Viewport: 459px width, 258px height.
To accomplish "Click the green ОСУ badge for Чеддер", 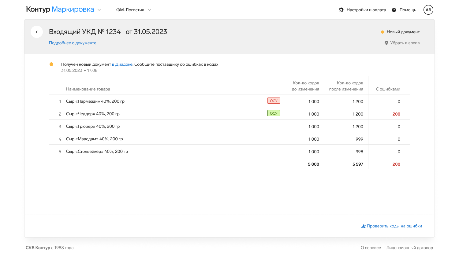I will click(x=274, y=113).
